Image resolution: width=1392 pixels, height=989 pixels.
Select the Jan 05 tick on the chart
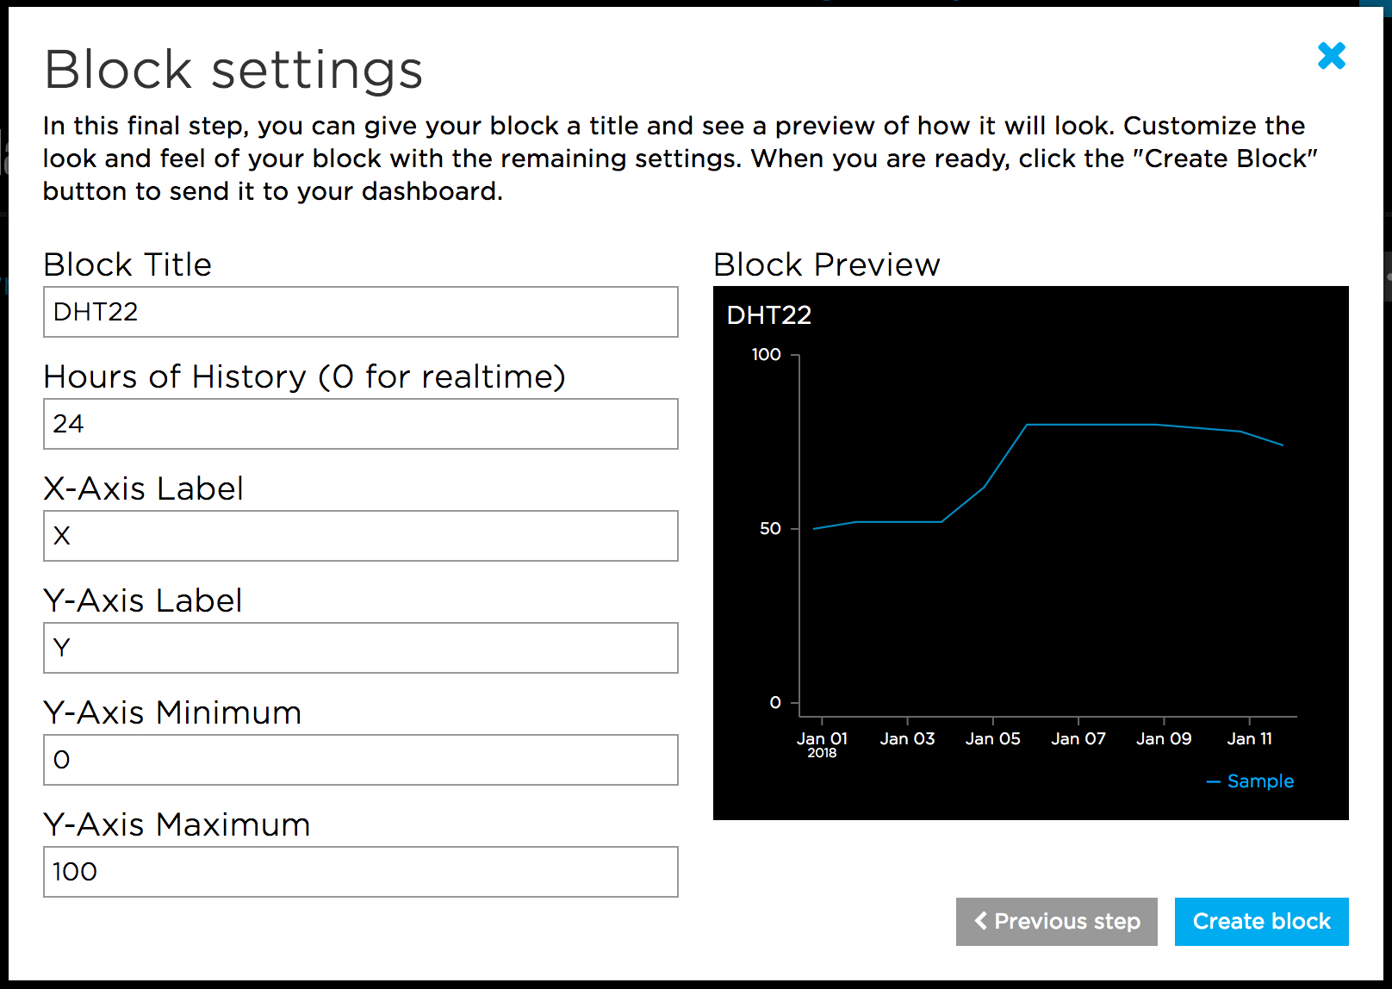point(992,739)
